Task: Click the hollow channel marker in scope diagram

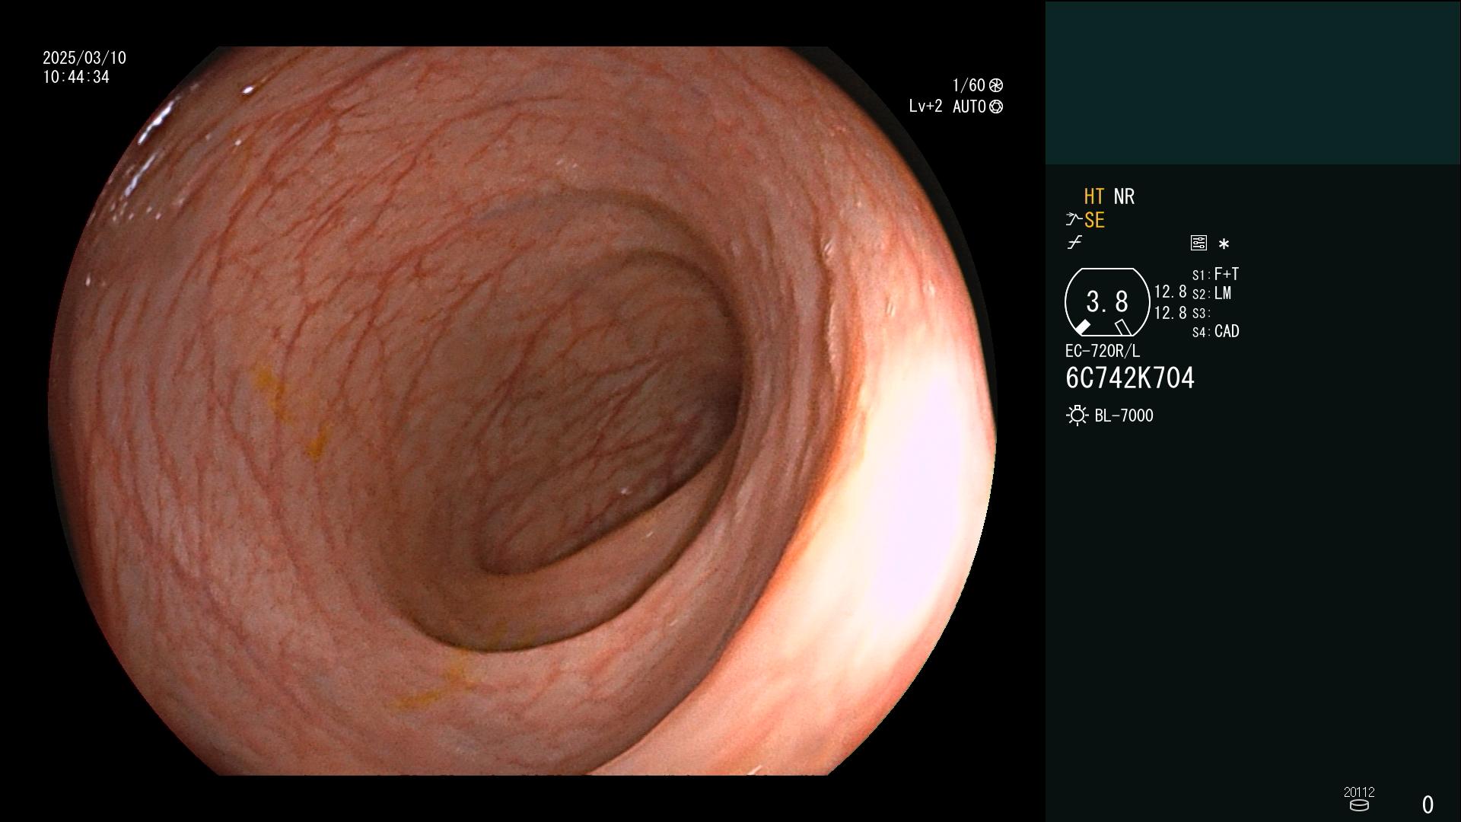Action: [1123, 327]
